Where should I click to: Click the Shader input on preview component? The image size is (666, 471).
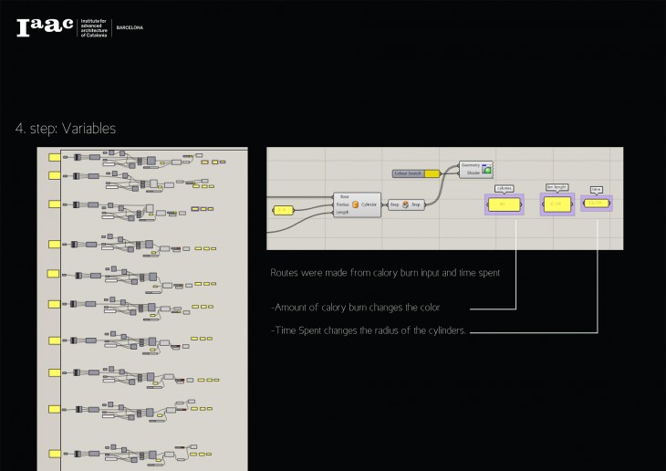(x=473, y=173)
